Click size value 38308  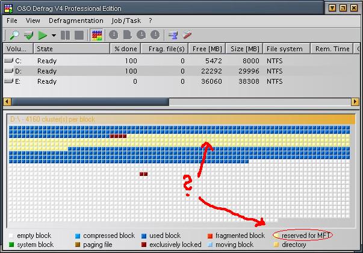tap(249, 81)
